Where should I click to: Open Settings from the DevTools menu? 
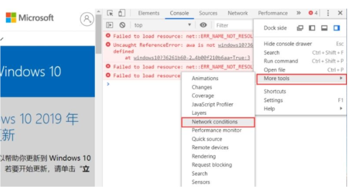tap(273, 100)
